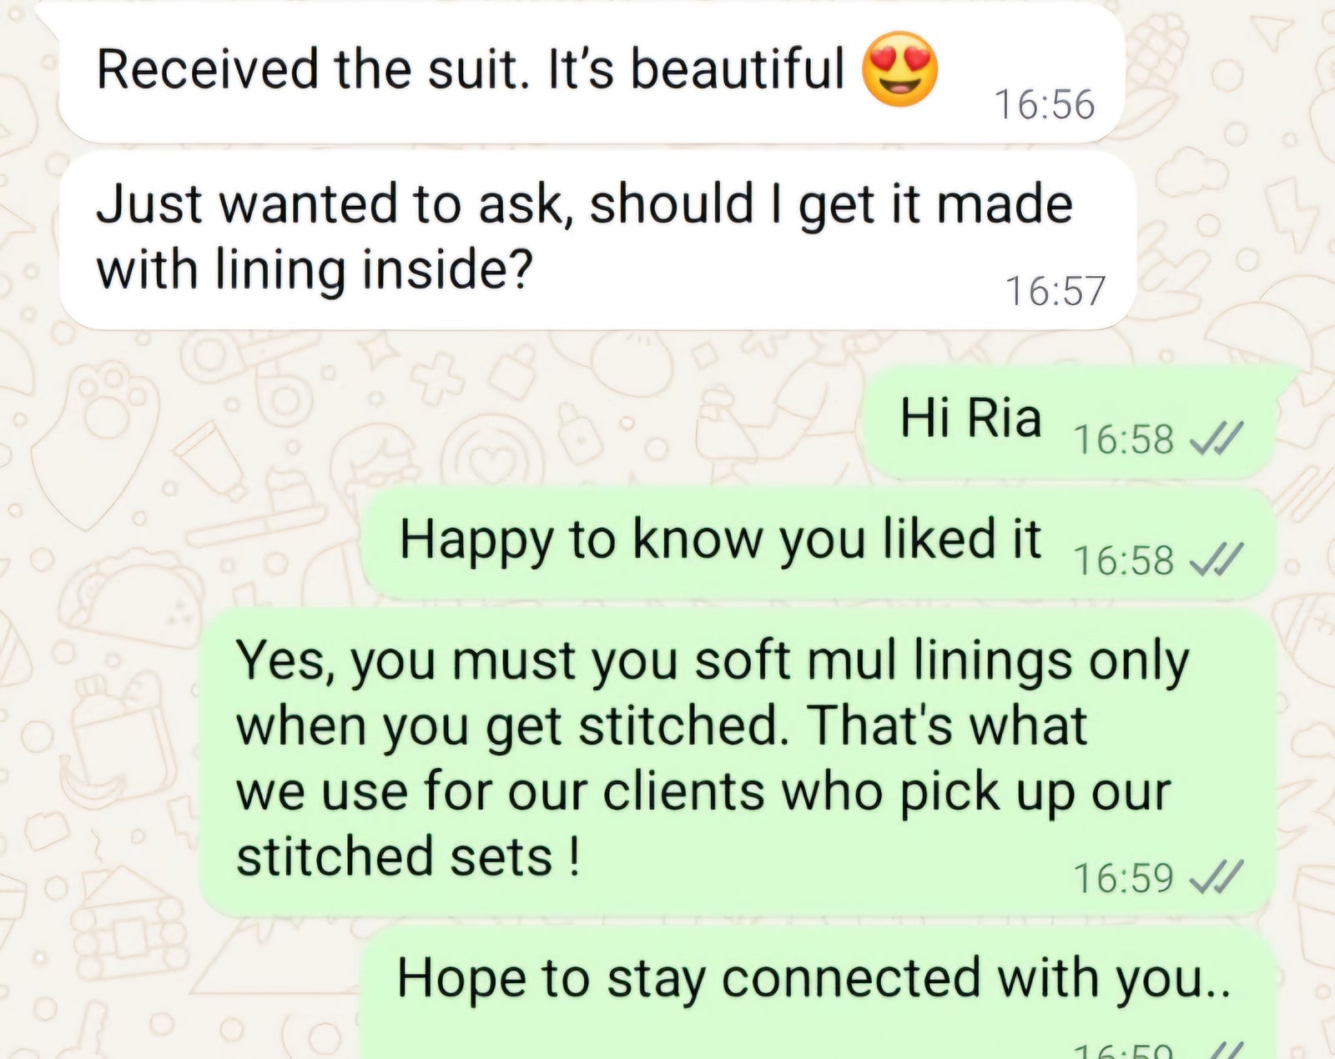Click the heart-eyes emoji in the first message
This screenshot has height=1059, width=1335.
click(899, 69)
